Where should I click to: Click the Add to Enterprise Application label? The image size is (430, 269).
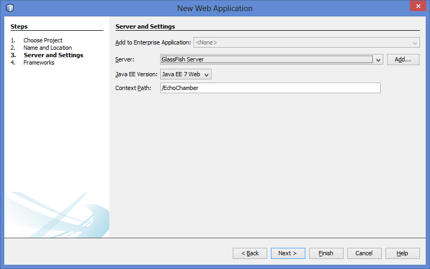pos(153,42)
